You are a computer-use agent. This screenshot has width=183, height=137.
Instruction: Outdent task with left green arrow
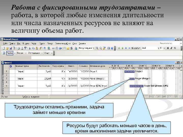(119, 48)
